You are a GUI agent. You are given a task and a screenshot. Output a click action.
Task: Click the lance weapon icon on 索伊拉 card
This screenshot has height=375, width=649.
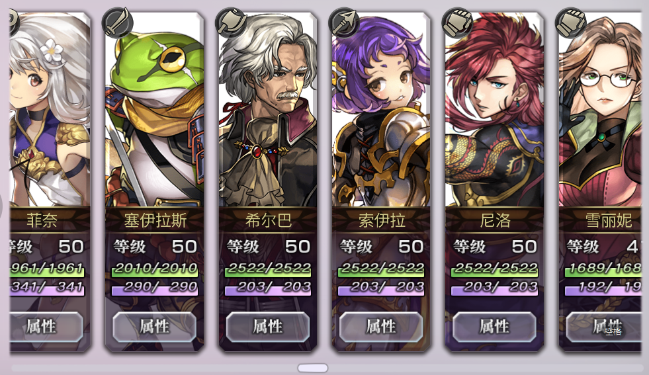point(344,22)
